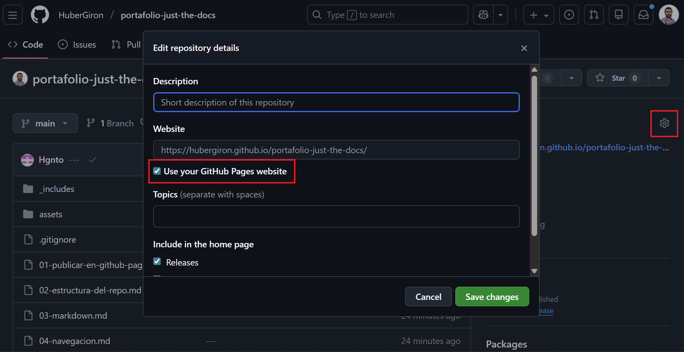This screenshot has height=352, width=684.
Task: Open GitHub Copilot from the header
Action: [x=483, y=15]
